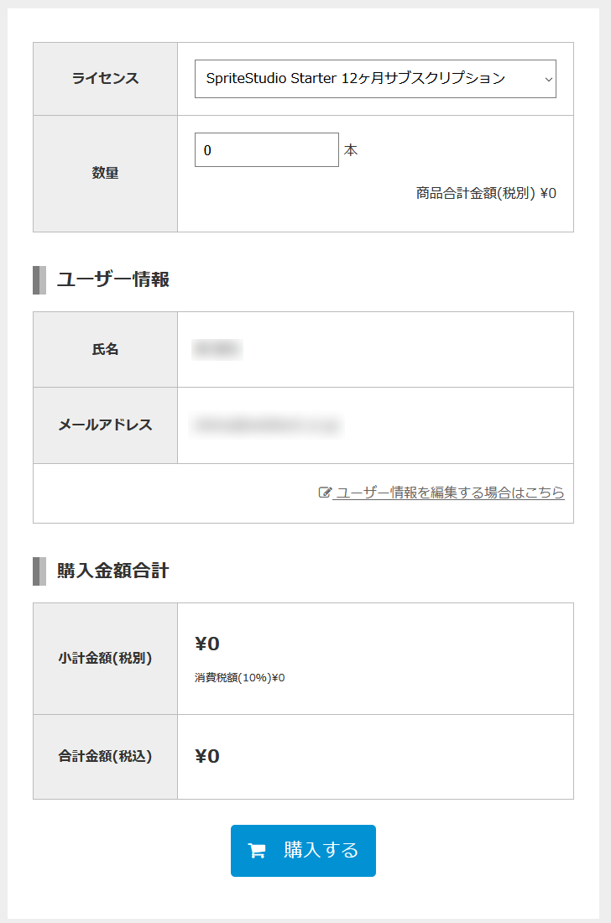Click the 消費税額(10%)¥0 tax text
The image size is (611, 923).
pyautogui.click(x=239, y=677)
